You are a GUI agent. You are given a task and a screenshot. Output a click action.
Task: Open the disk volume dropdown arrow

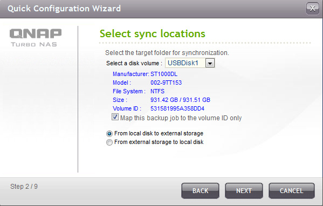[210, 63]
